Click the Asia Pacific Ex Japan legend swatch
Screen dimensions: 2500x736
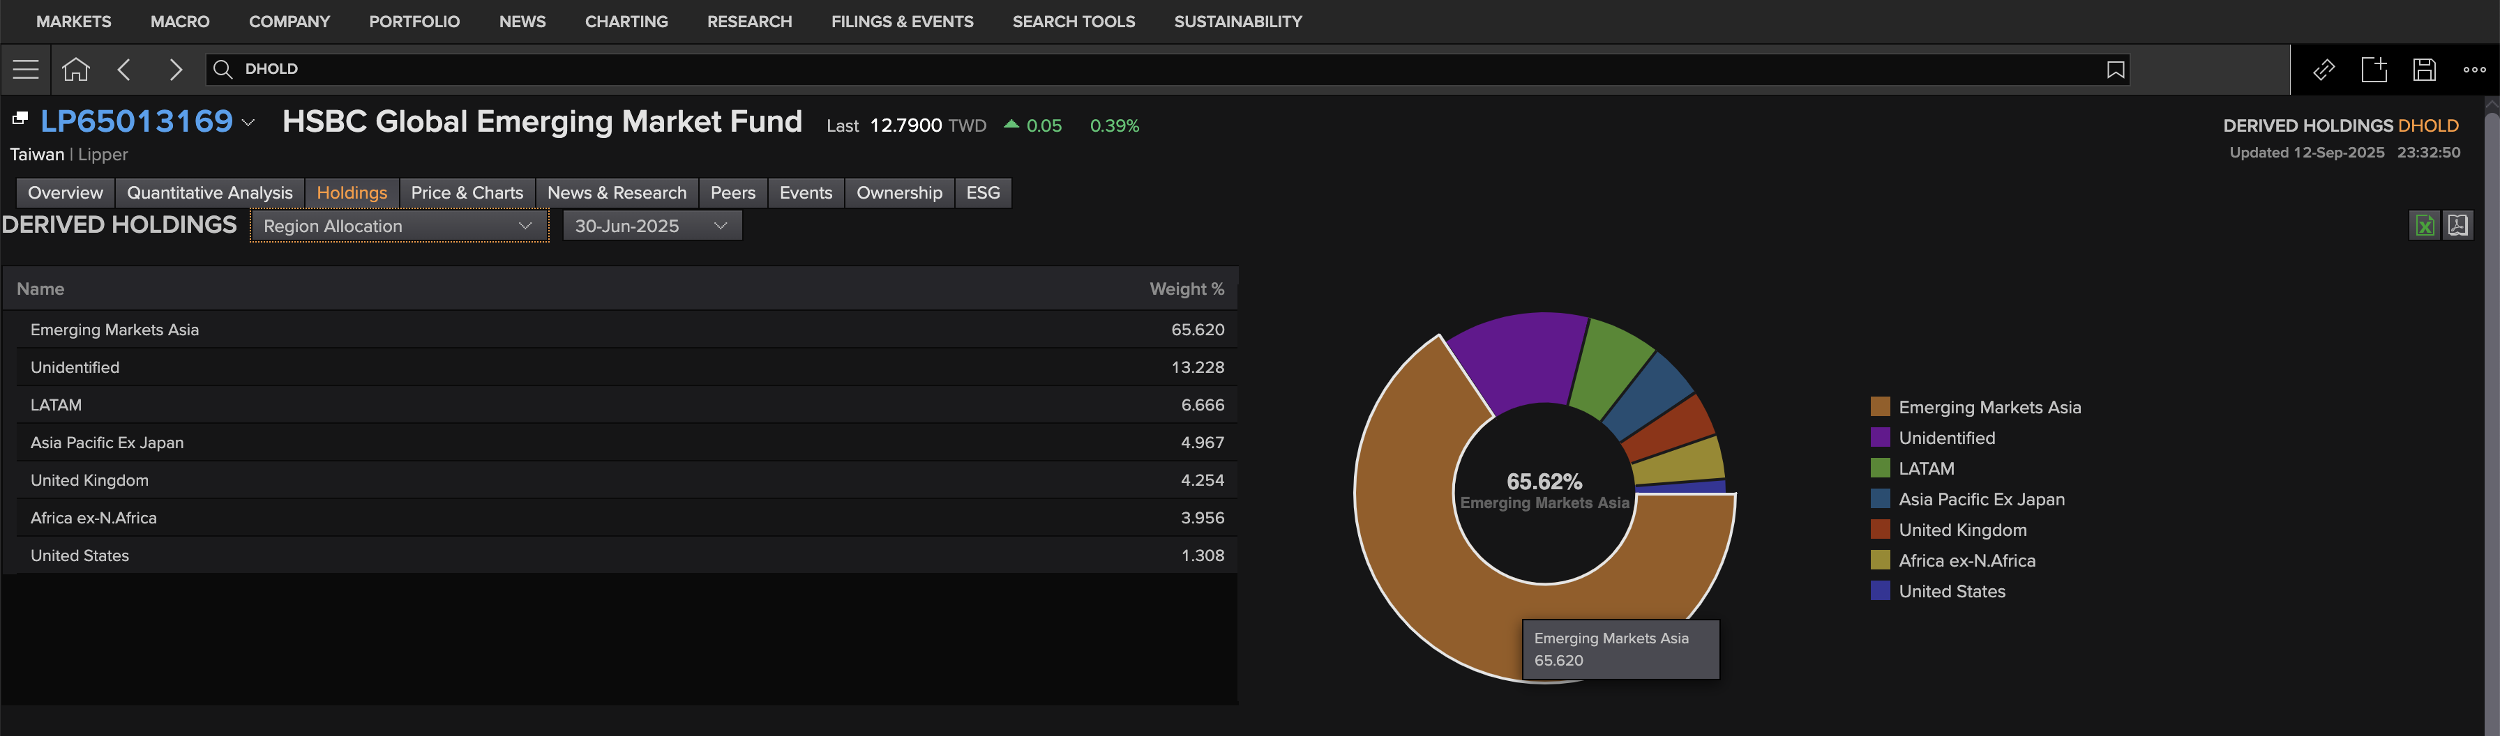(x=1880, y=498)
